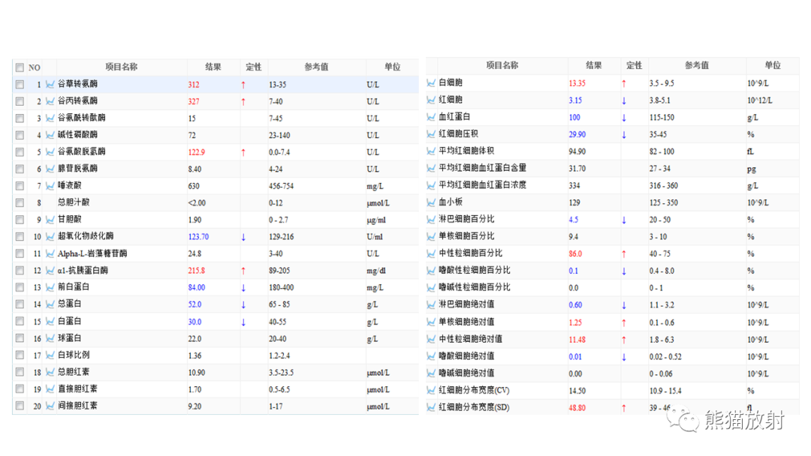Image resolution: width=811 pixels, height=456 pixels.
Task: Toggle the select-all checkbox in header
Action: click(20, 67)
